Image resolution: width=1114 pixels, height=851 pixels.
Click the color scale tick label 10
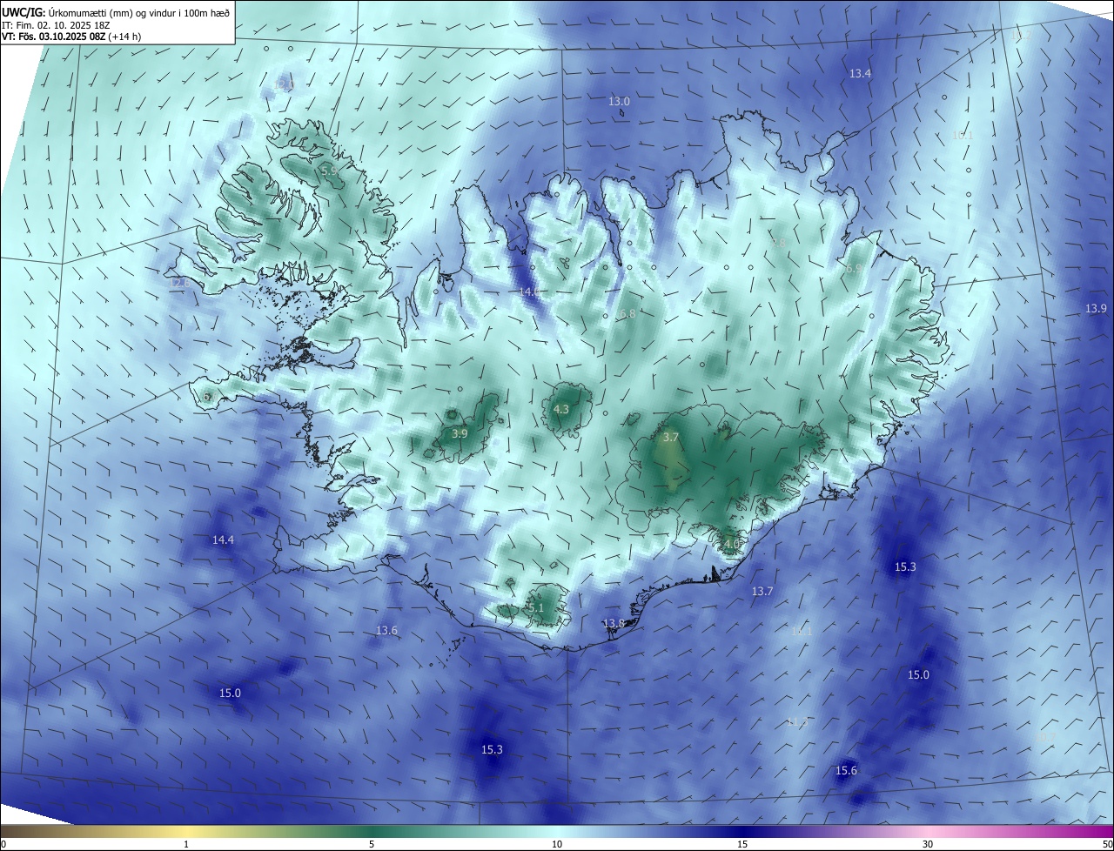tap(557, 844)
